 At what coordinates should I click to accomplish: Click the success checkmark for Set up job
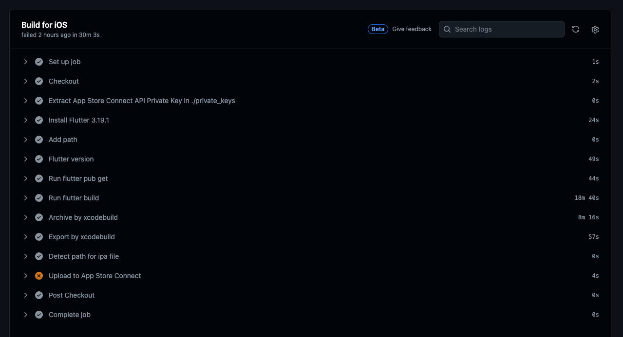point(39,62)
